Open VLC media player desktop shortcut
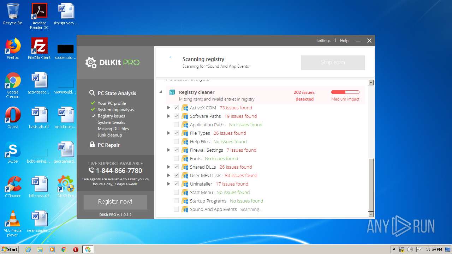452x254 pixels. tap(13, 224)
